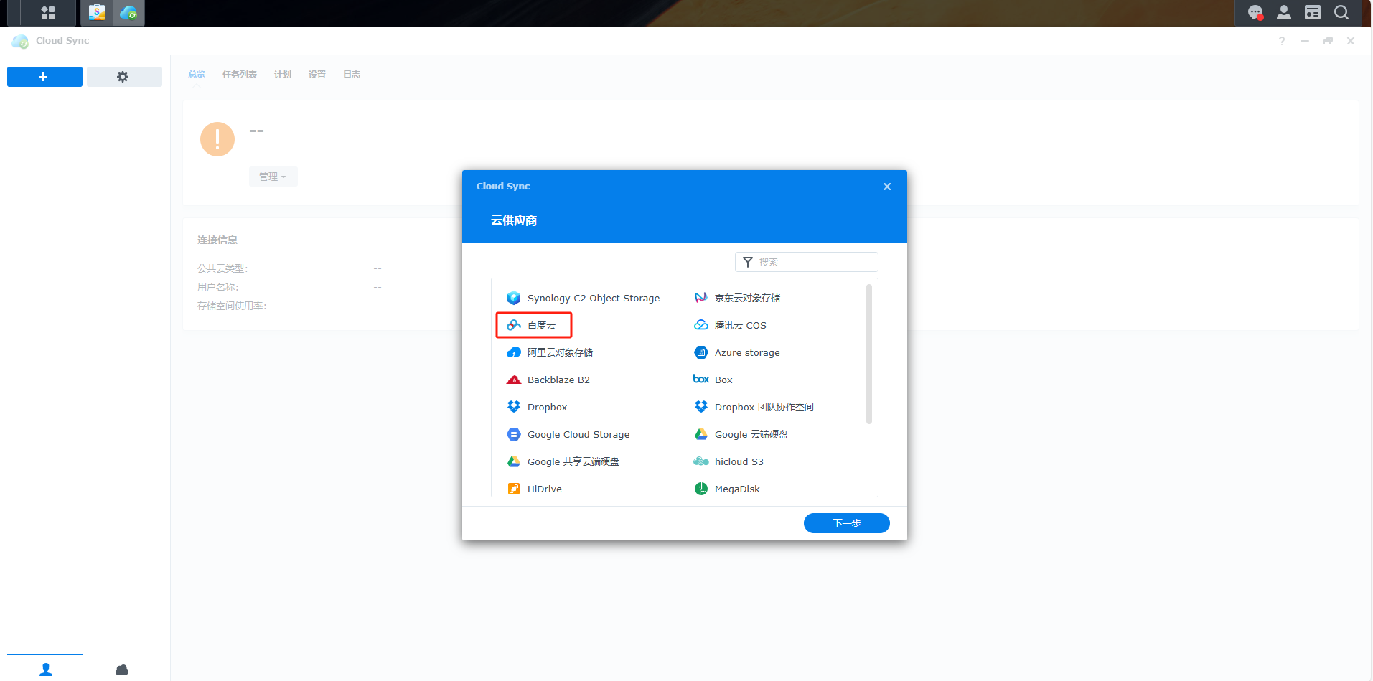
Task: Click the 存储空间使用率 label text
Action: pyautogui.click(x=232, y=306)
